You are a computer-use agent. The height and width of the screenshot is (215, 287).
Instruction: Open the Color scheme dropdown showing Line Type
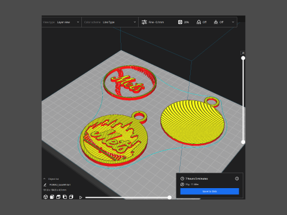click(x=110, y=22)
